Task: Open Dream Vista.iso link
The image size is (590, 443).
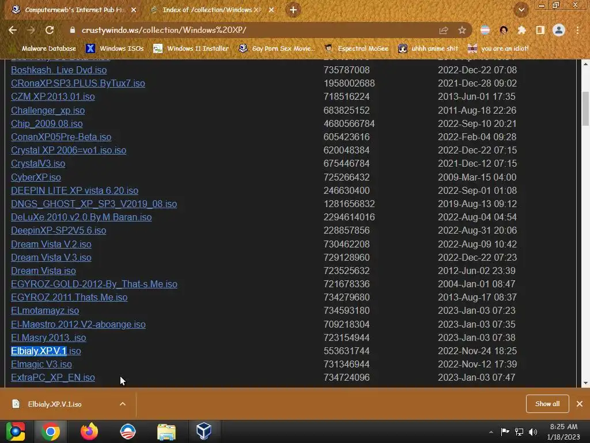Action: (43, 271)
